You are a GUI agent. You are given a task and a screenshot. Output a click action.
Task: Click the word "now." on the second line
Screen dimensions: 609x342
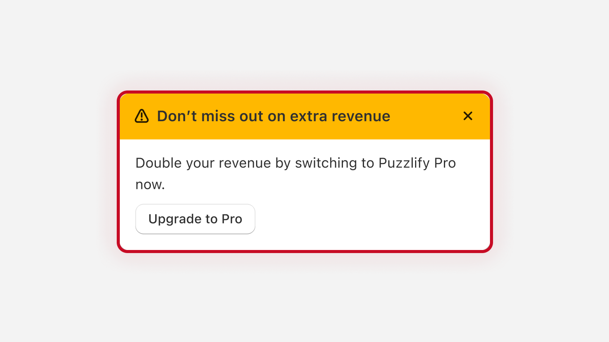[x=150, y=185]
